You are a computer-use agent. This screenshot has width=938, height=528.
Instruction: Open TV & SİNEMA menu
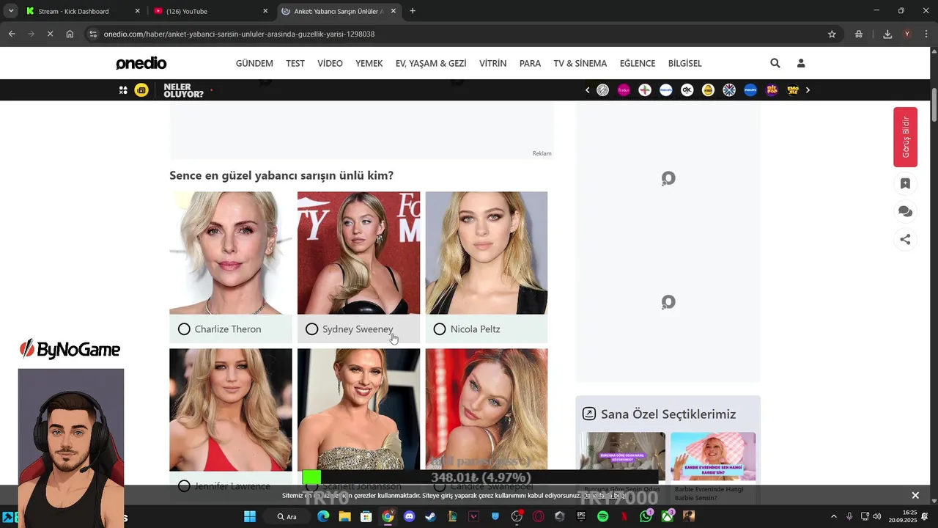580,64
